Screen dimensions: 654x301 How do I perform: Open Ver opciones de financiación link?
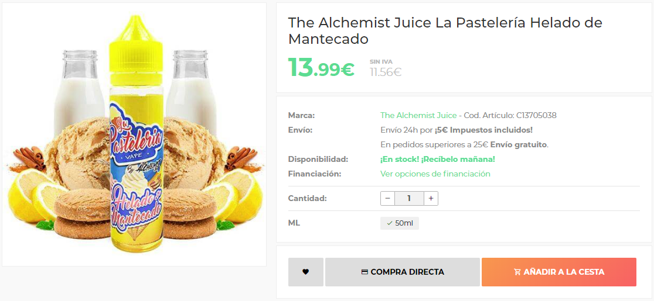pyautogui.click(x=435, y=174)
